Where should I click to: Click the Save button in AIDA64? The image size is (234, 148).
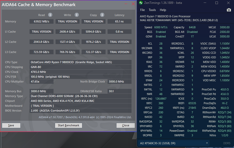point(11,125)
